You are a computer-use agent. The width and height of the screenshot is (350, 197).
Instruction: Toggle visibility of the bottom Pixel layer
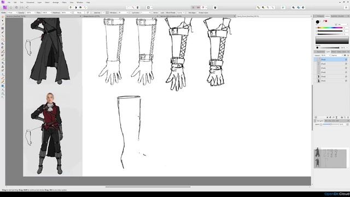tap(346, 81)
